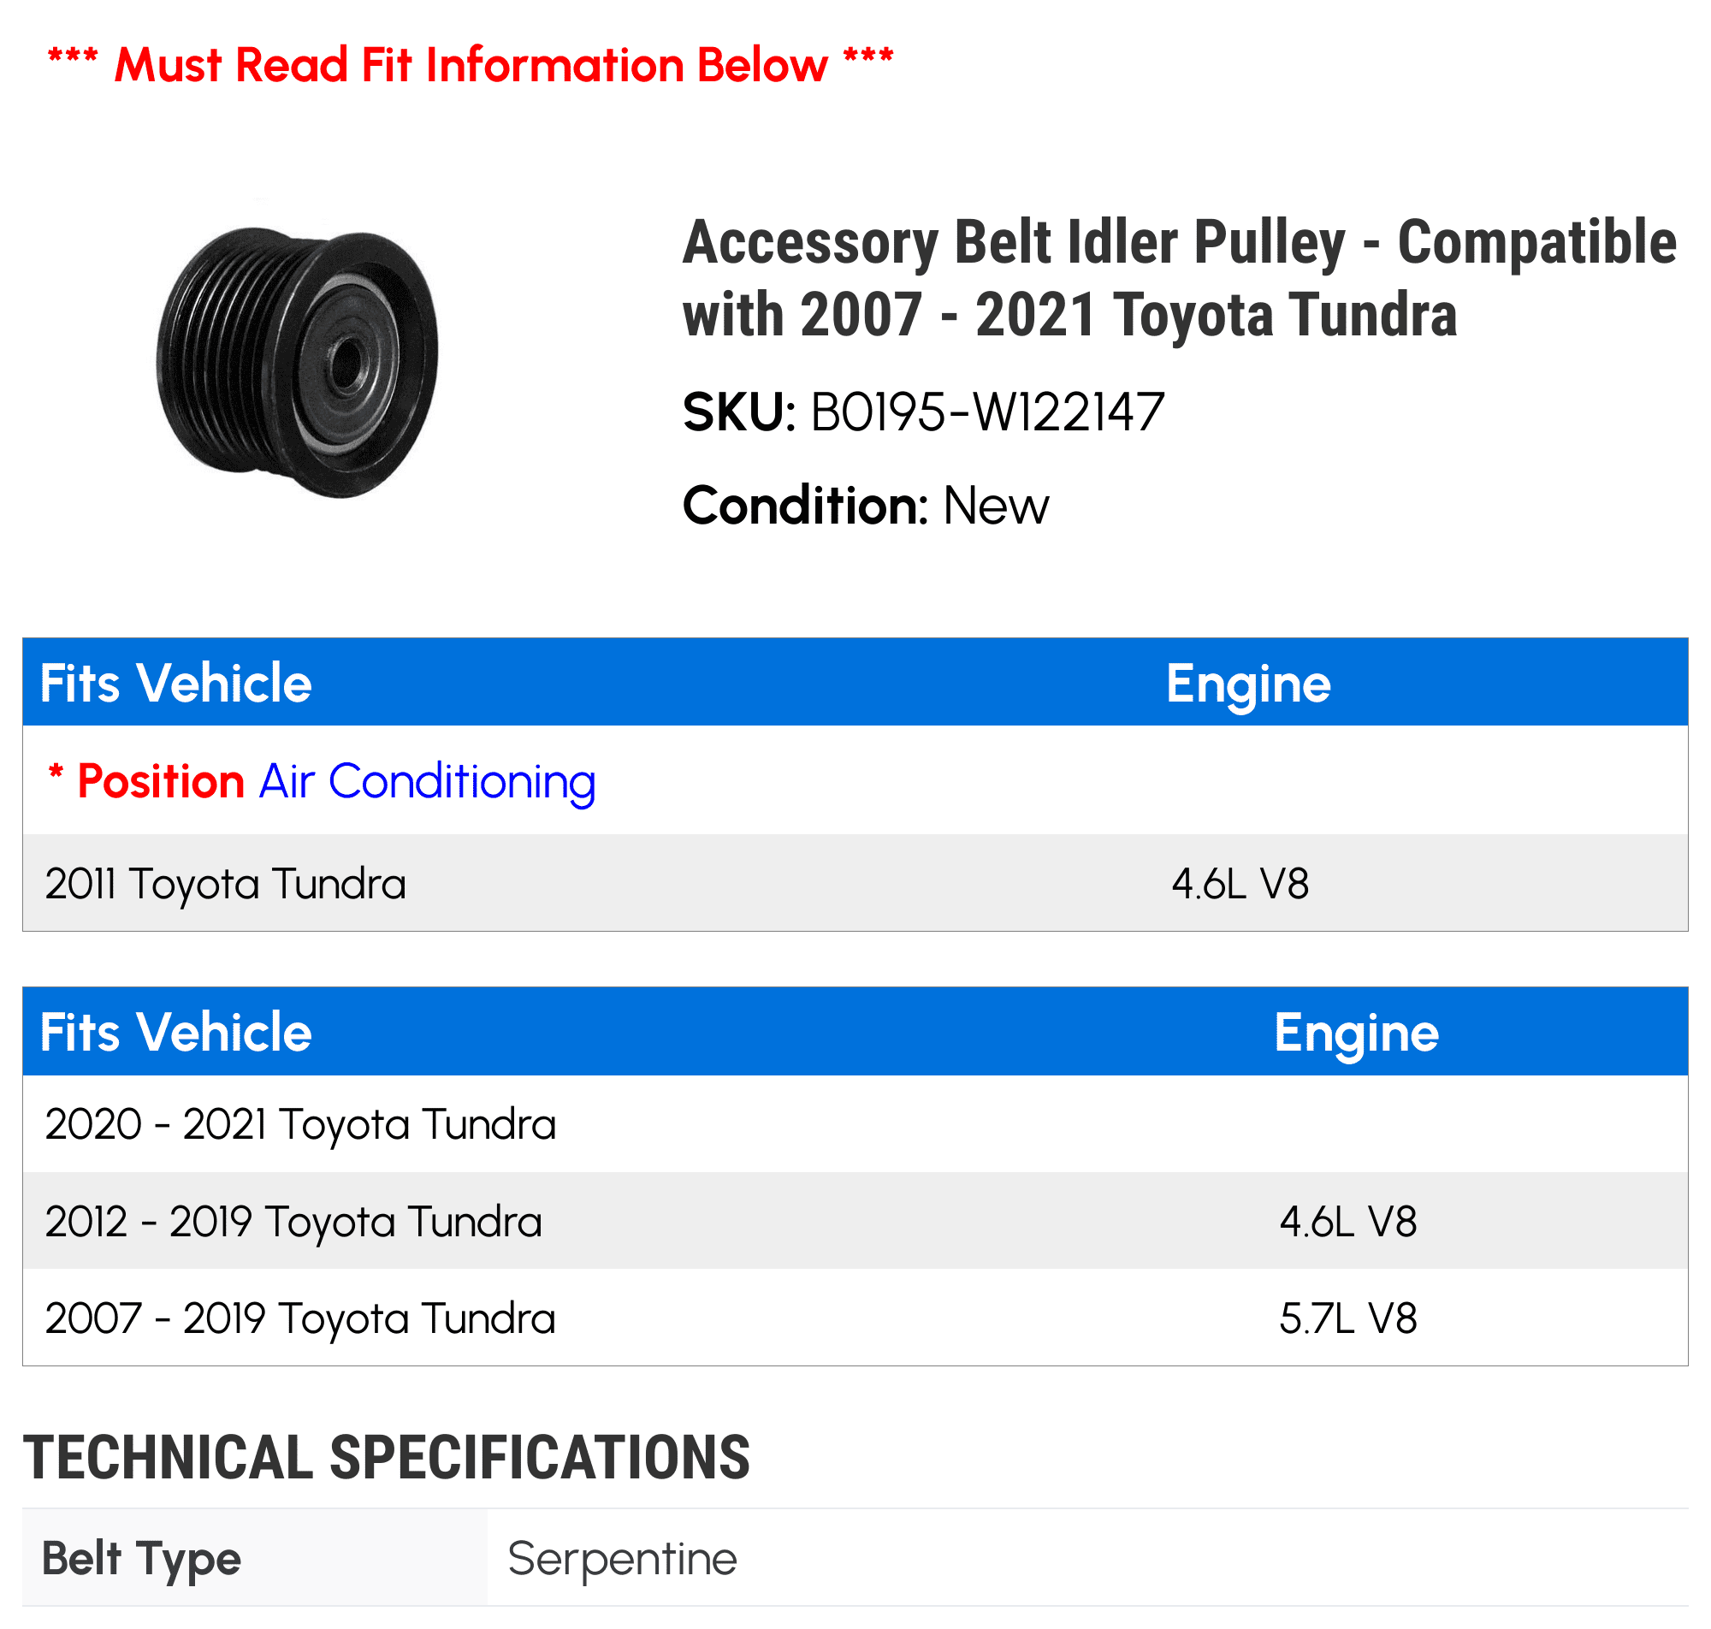Click the Accessory Belt Idler Pulley title

(1179, 278)
